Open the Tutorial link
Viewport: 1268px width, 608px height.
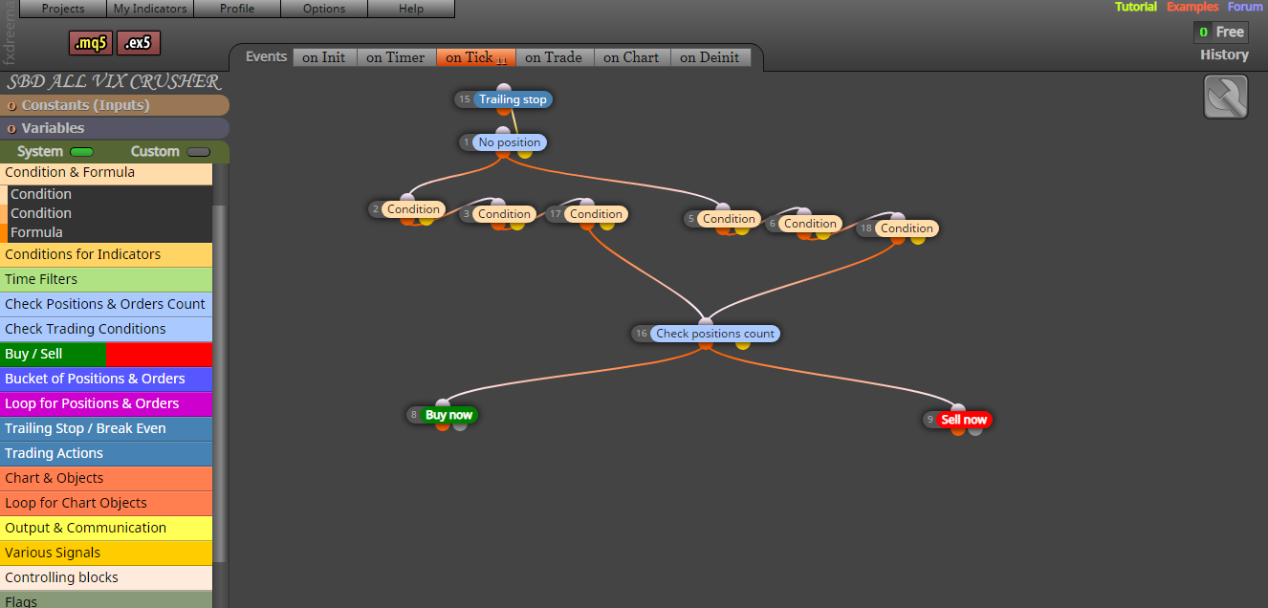tap(1136, 7)
